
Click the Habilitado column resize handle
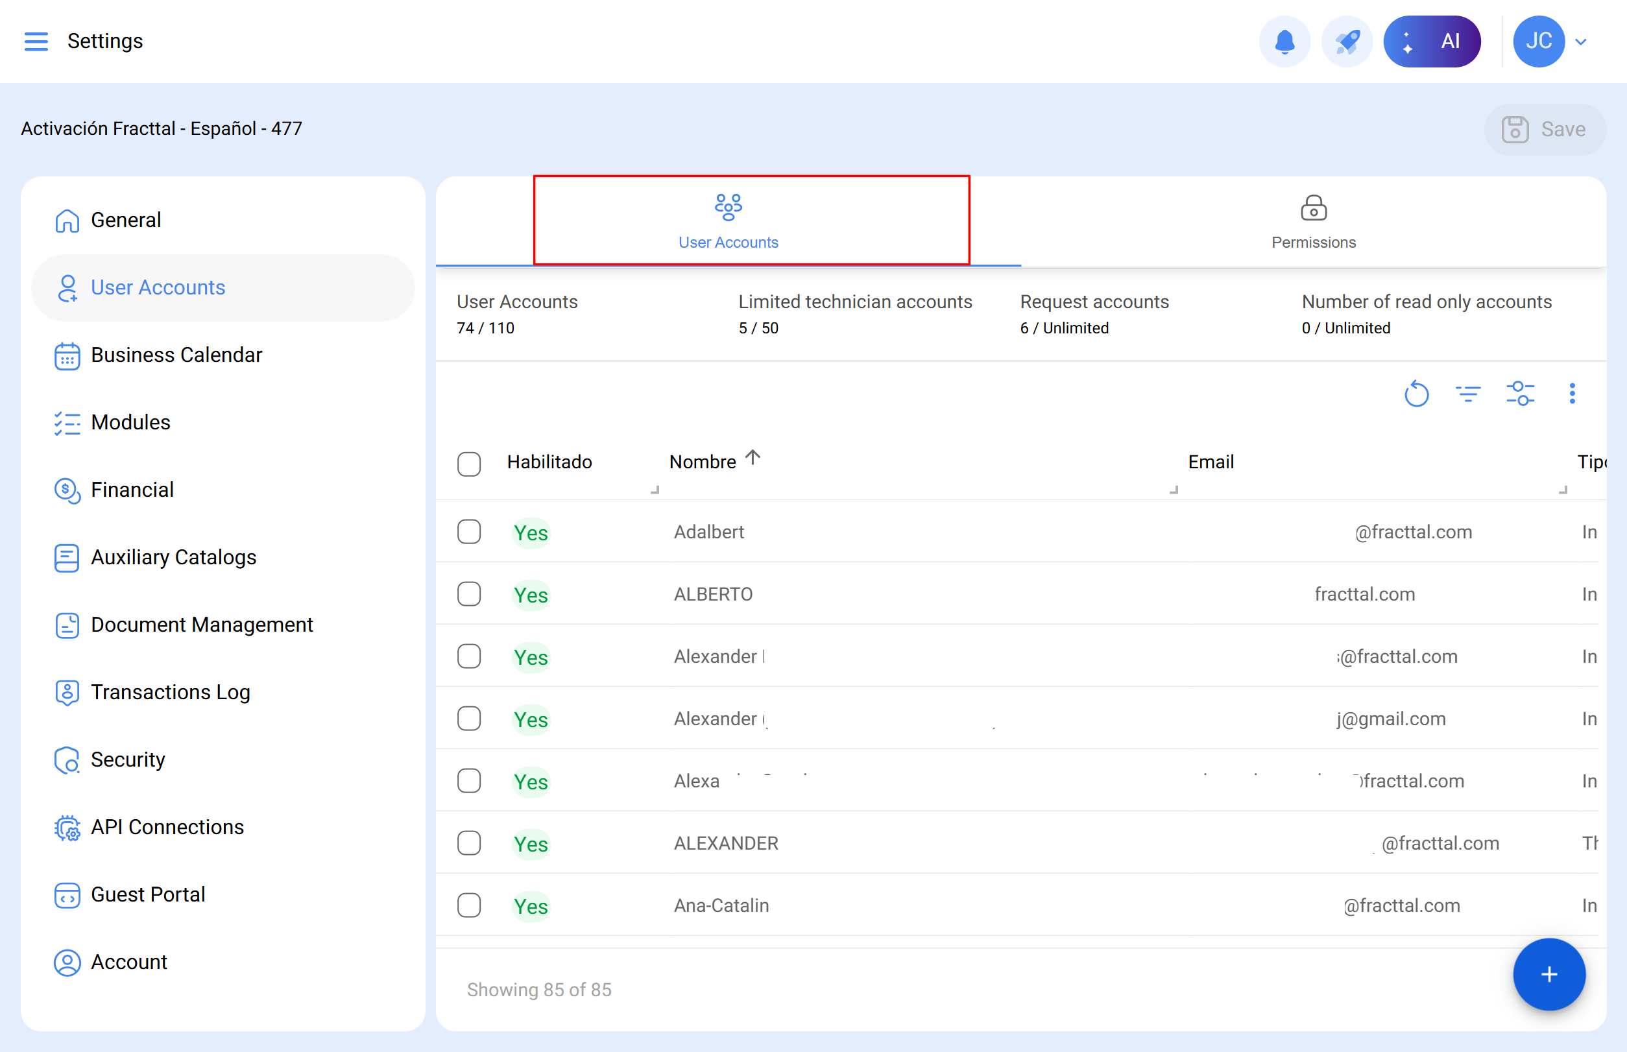655,490
